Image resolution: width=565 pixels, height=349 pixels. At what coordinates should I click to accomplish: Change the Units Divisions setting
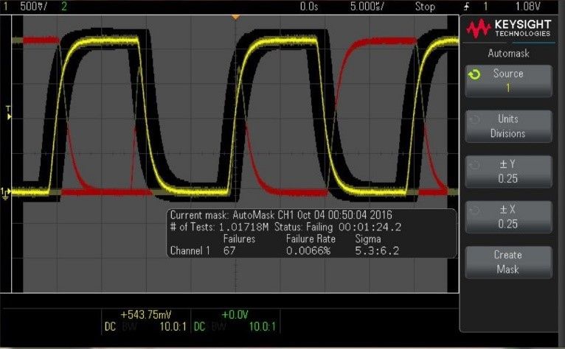(508, 127)
